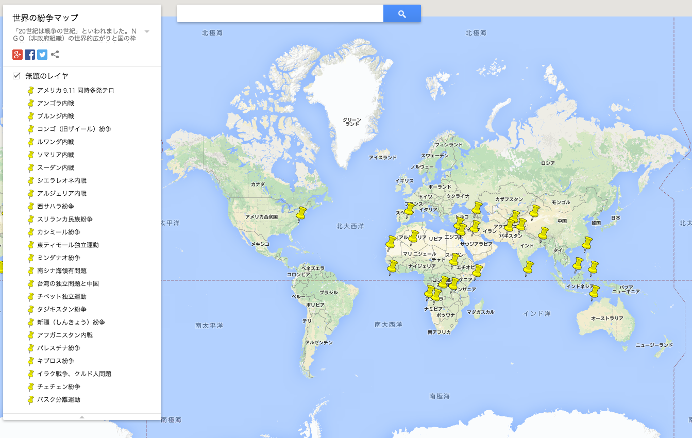Open the generic share icon
The image size is (692, 438).
(x=55, y=55)
